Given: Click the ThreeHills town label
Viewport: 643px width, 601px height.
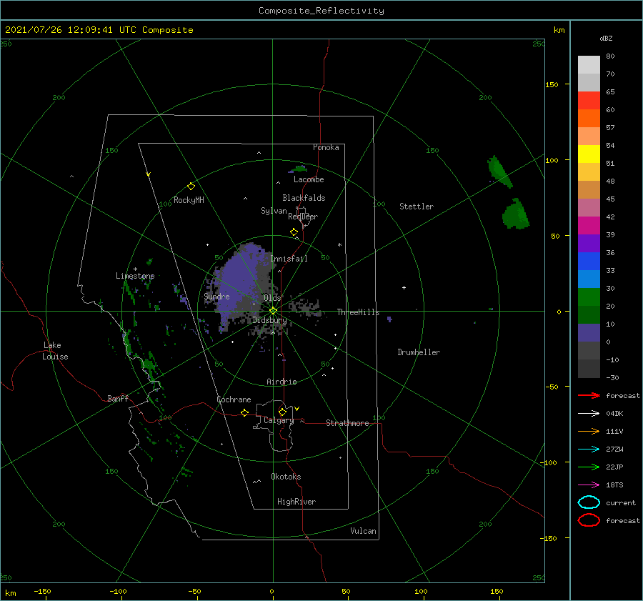Looking at the screenshot, I should tap(359, 312).
